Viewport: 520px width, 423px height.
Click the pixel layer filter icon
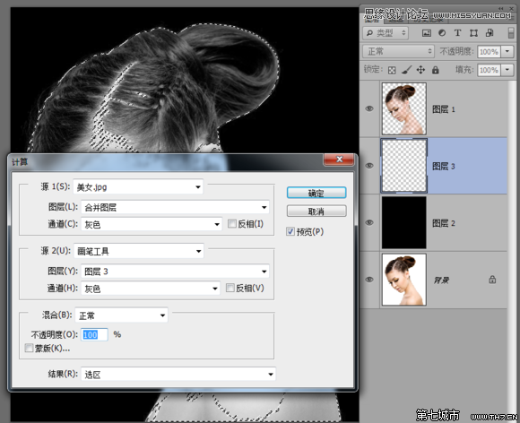pos(427,33)
